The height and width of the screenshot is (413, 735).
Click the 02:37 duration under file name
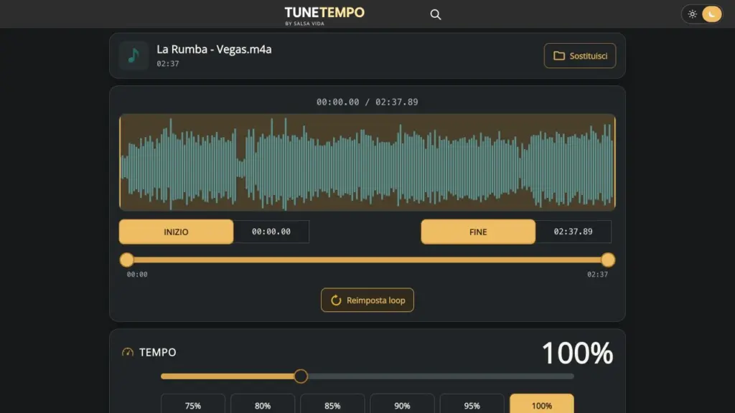coord(168,64)
